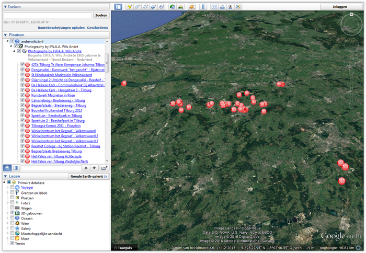Show historical imagery with the clock icon
Screen dimensions: 366x253
coord(173,7)
